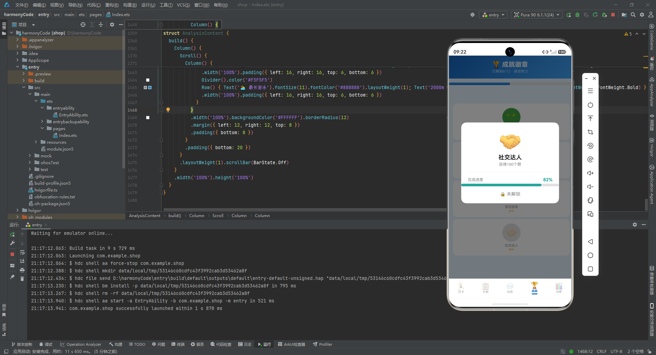Rerun entry from the Run panel
Viewport: 656px width, 355px height.
12,235
